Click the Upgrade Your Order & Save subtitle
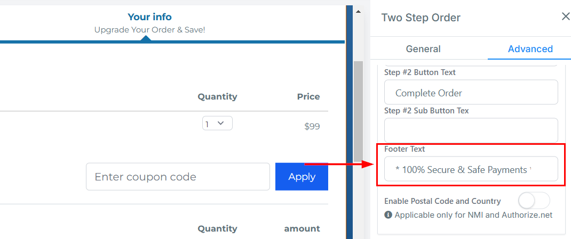The height and width of the screenshot is (239, 571). pyautogui.click(x=149, y=30)
